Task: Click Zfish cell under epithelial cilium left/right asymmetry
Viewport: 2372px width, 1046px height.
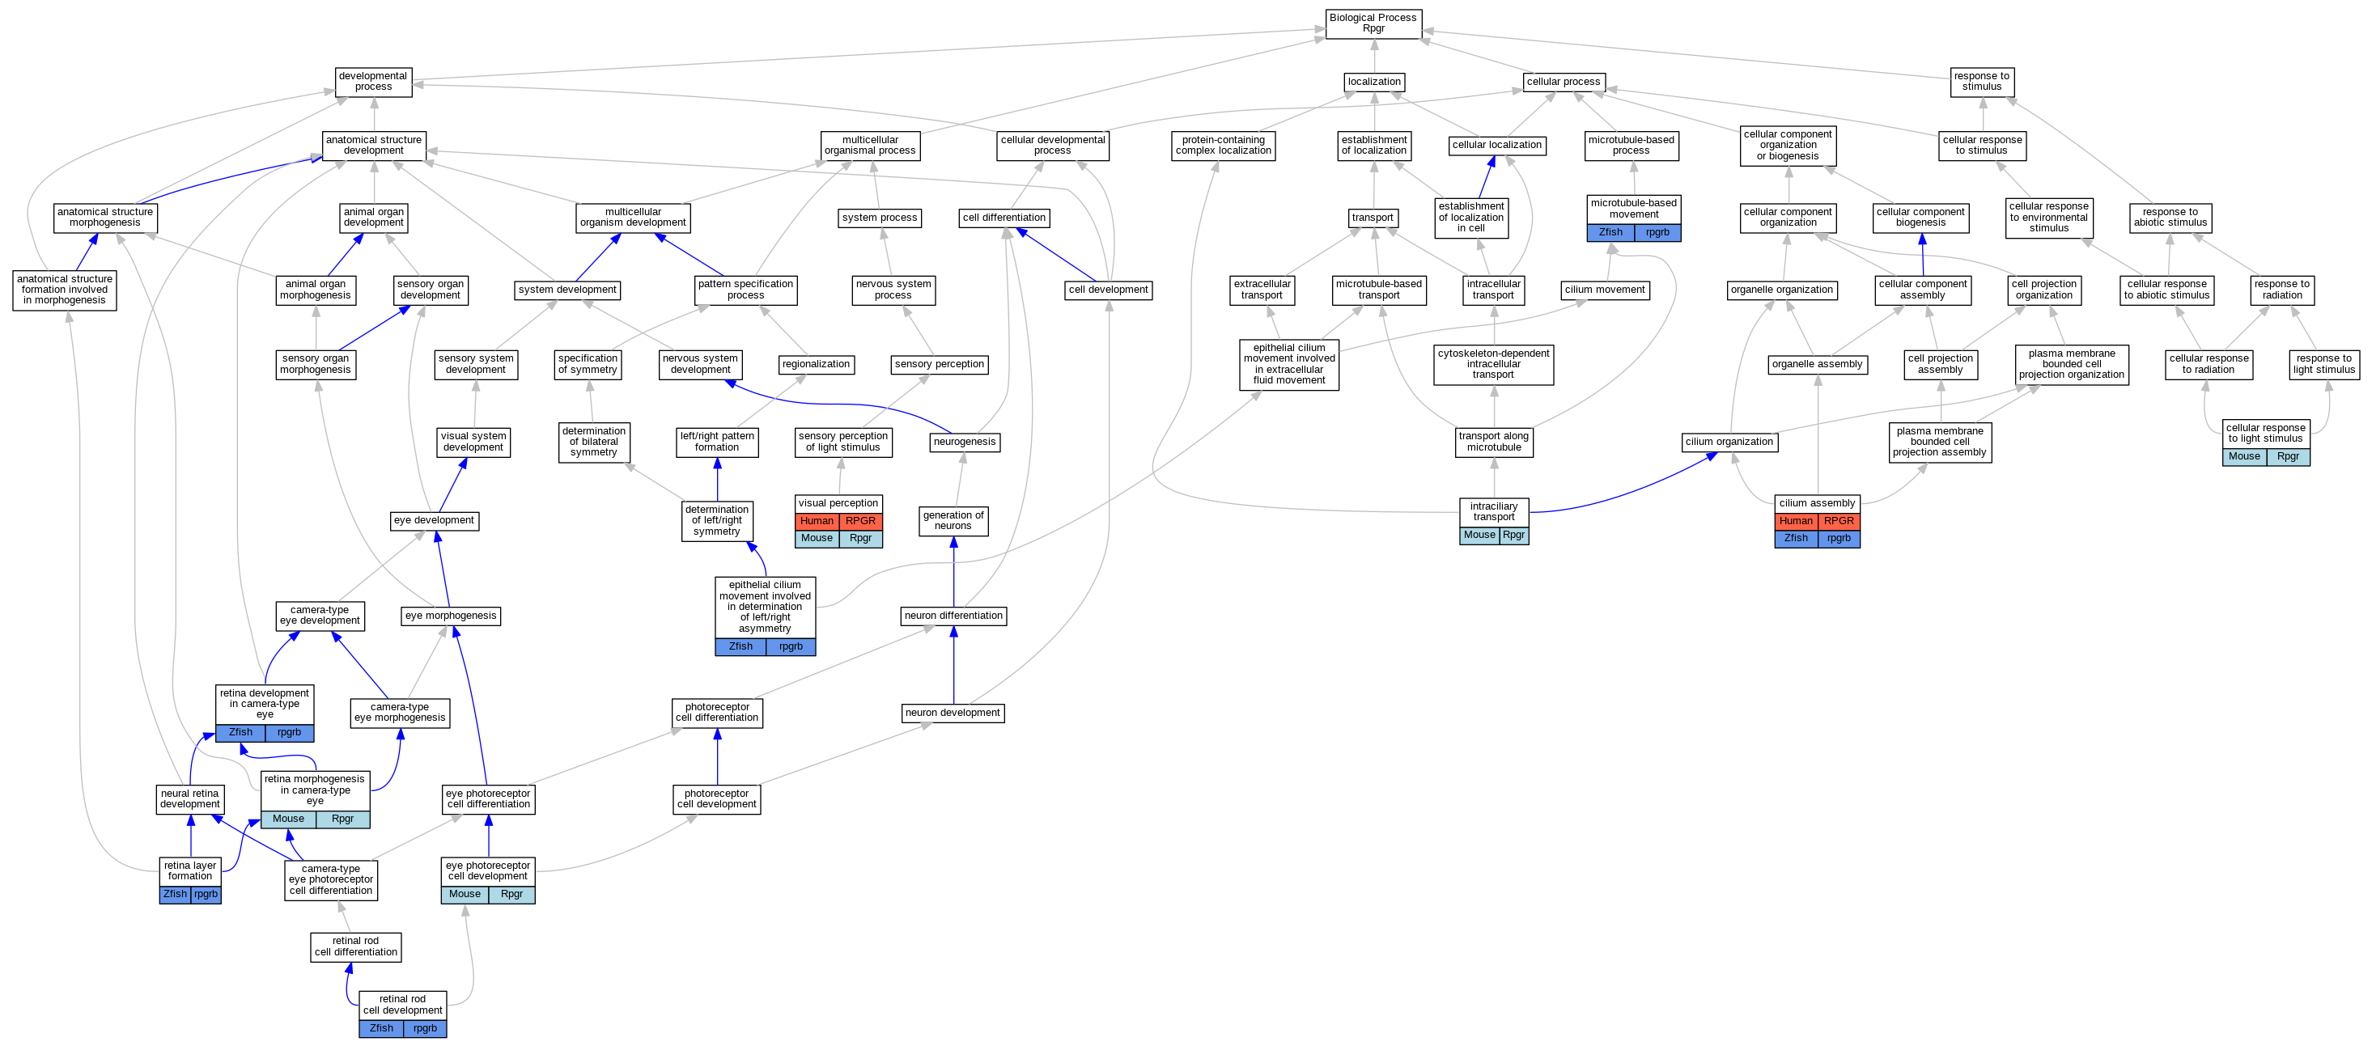Action: 740,647
